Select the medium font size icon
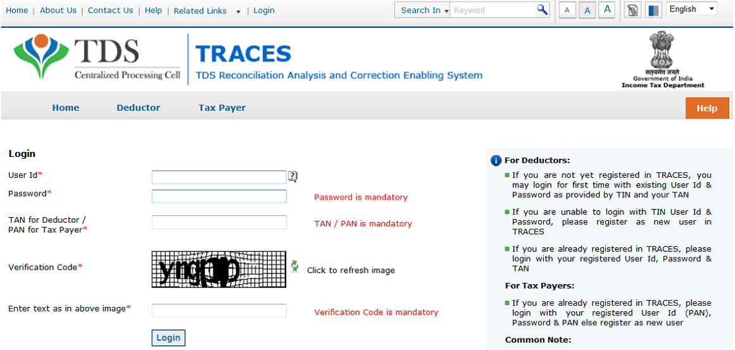This screenshot has width=735, height=350. tap(587, 10)
